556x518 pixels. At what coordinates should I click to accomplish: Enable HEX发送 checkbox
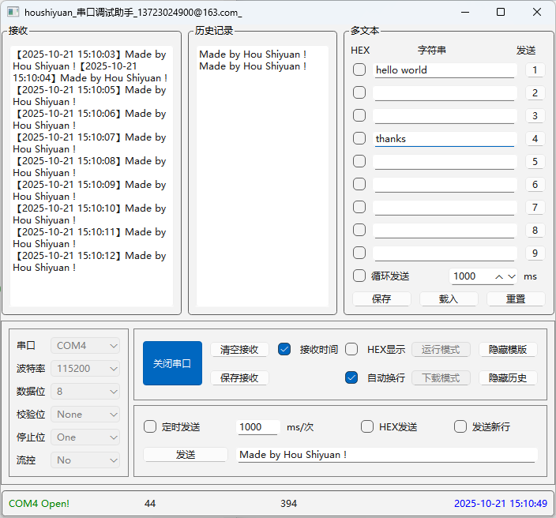tap(367, 426)
